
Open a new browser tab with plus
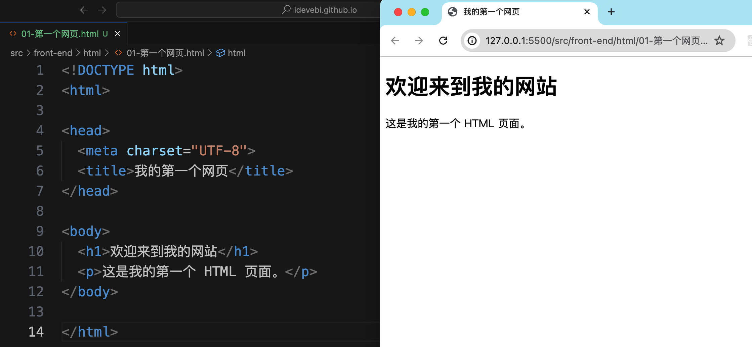tap(611, 12)
